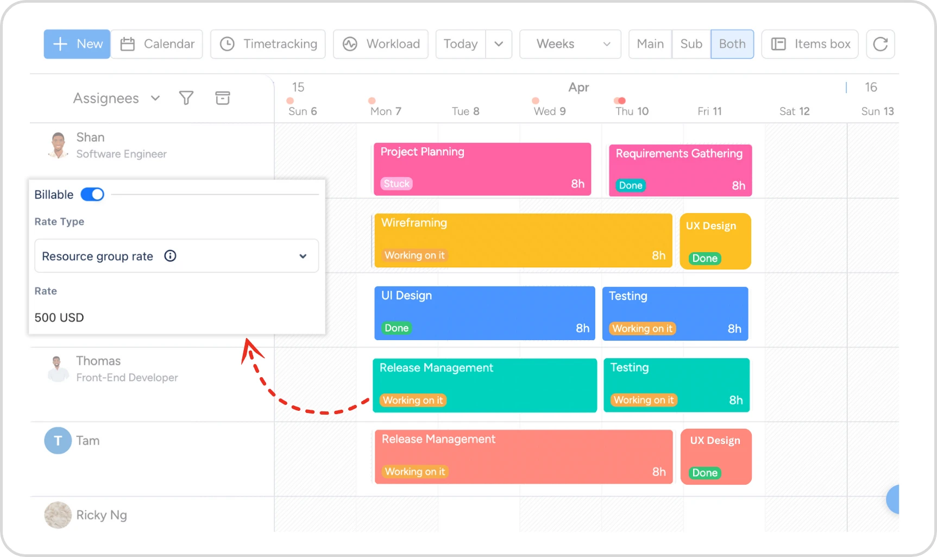Click the archive box icon beside the filter
Viewport: 937px width, 557px height.
(223, 98)
